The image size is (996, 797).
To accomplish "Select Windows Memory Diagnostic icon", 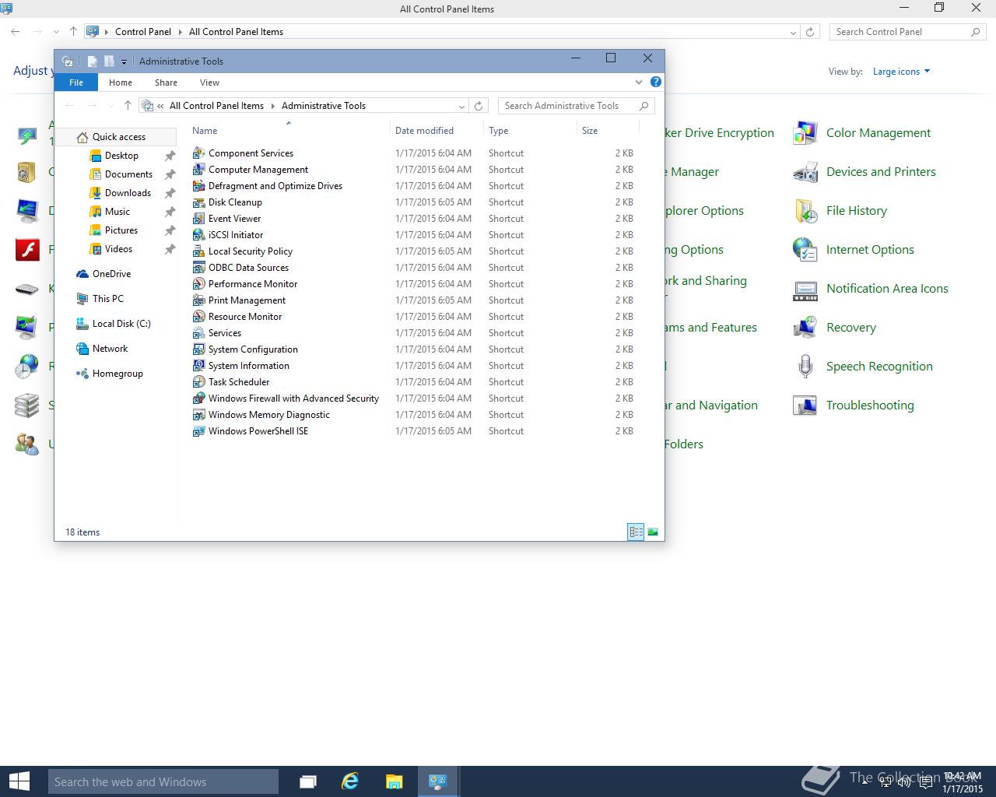I will [x=198, y=415].
